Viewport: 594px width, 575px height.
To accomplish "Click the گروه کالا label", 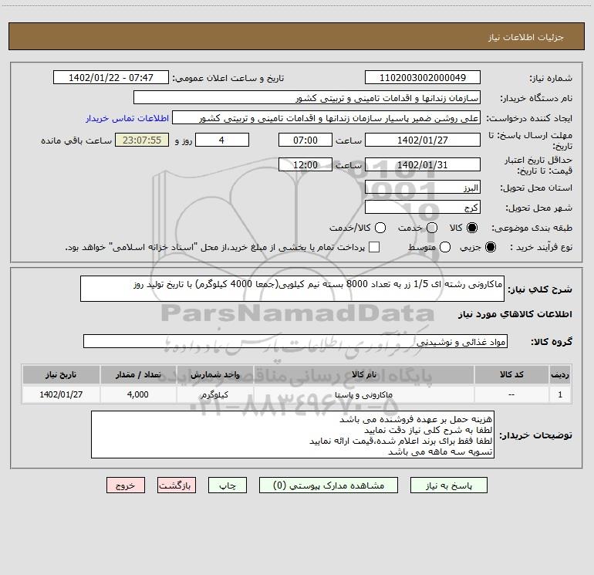I will pos(552,342).
